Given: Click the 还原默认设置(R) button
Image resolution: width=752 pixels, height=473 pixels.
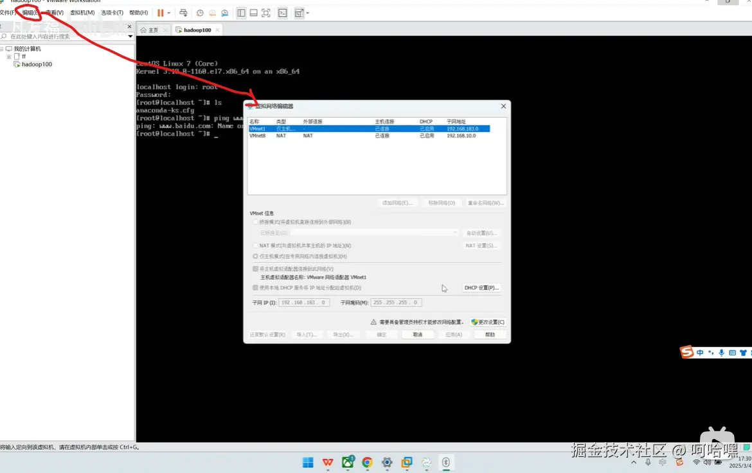Looking at the screenshot, I should click(x=267, y=334).
